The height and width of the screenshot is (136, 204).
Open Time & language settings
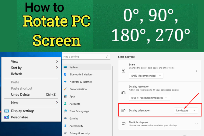(86, 111)
